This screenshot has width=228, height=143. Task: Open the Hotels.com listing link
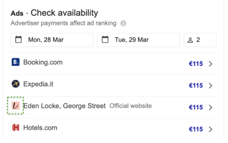(x=40, y=127)
